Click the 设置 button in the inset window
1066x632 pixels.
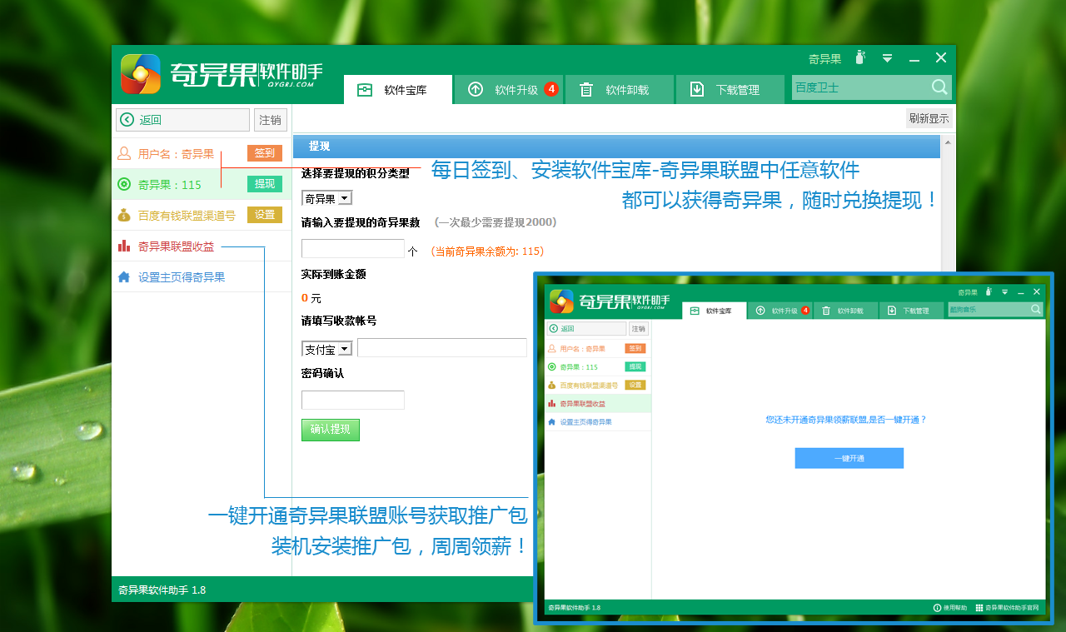tap(635, 385)
